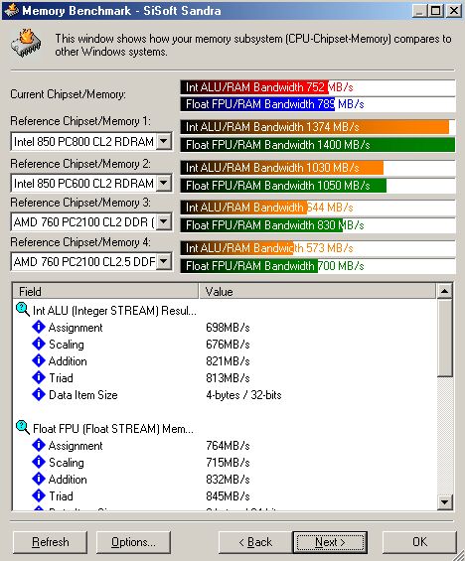Screen dimensions: 465x561
Task: Click info icon for Int ALU Assignment
Action: click(x=39, y=327)
